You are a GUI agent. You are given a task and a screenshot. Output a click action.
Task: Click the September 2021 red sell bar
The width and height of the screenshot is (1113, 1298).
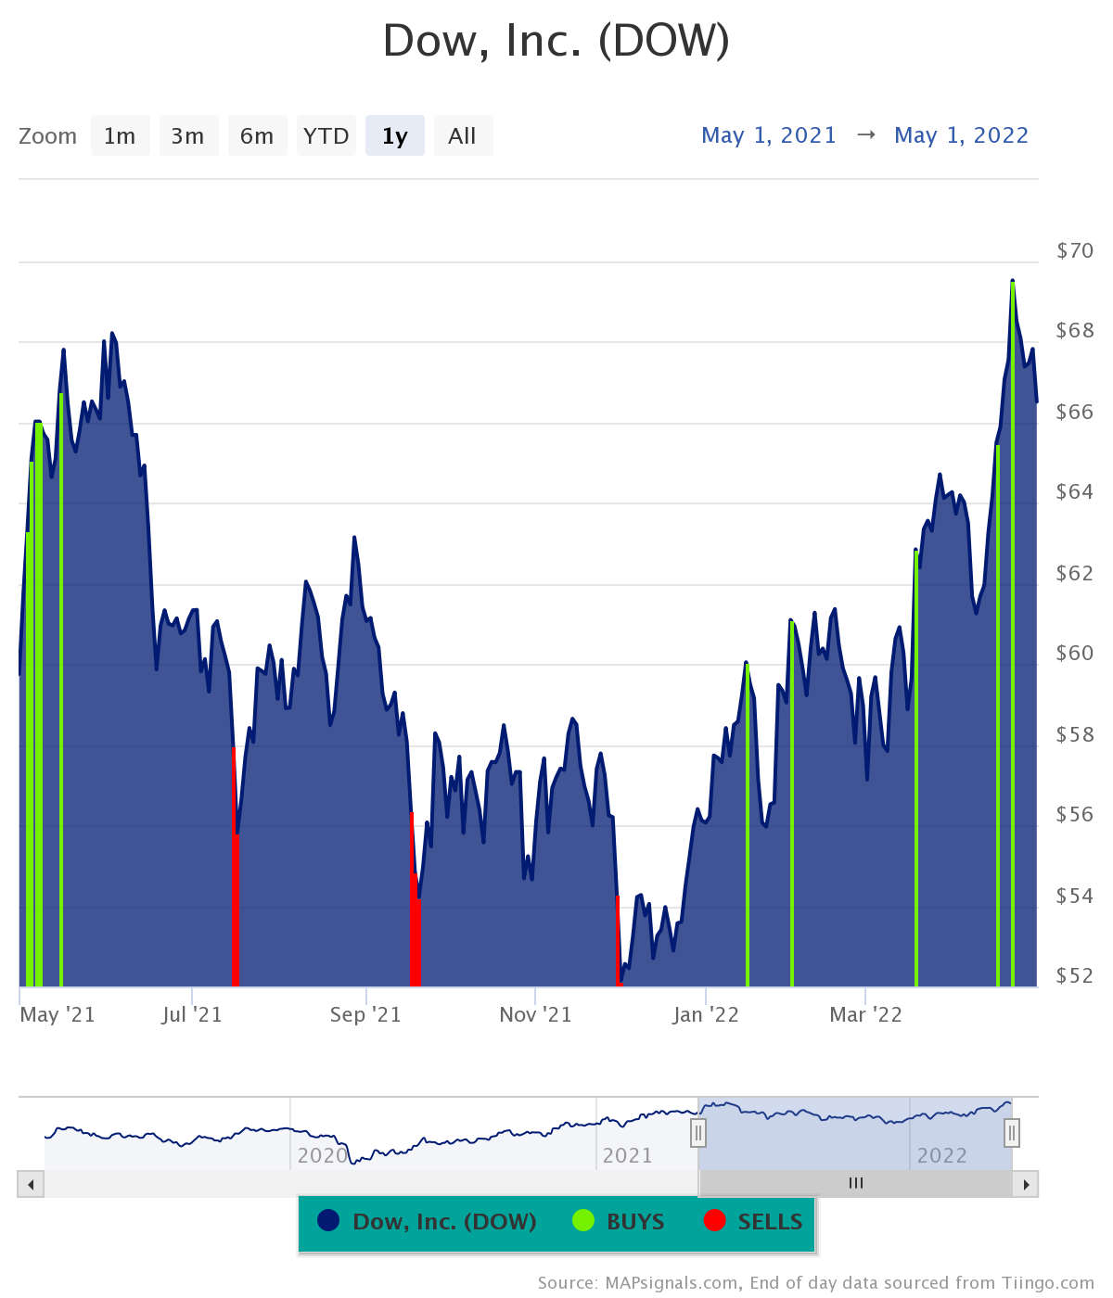(x=415, y=899)
